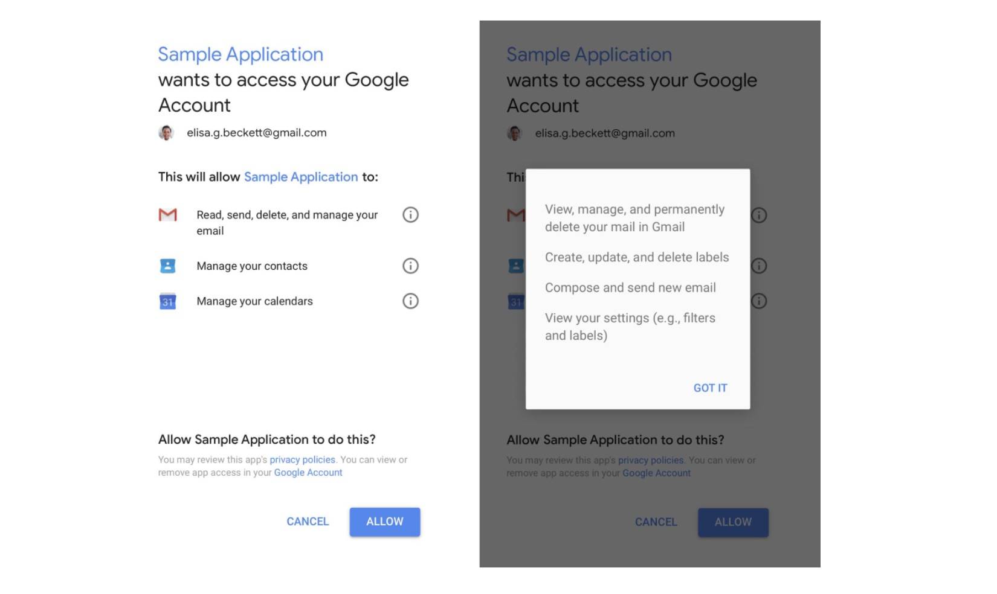Show info details for Manage your contacts
This screenshot has height=594, width=997.
410,266
